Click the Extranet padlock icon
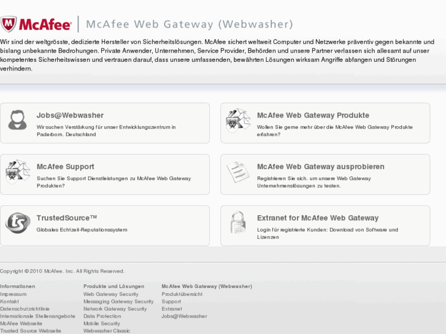The width and height of the screenshot is (446, 334). [238, 223]
